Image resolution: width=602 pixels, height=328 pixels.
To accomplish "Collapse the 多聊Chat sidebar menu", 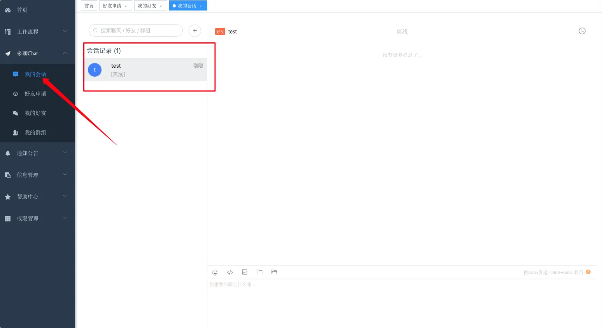I will pyautogui.click(x=37, y=53).
